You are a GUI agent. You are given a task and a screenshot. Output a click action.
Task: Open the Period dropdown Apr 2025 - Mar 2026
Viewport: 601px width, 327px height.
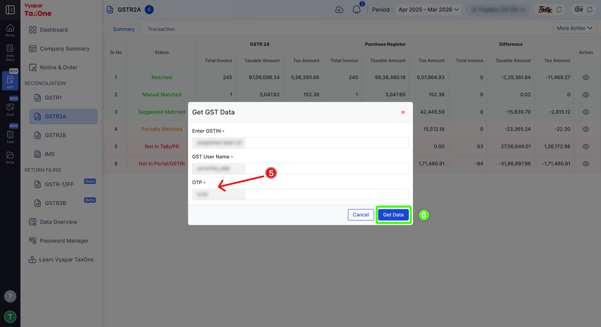coord(428,10)
